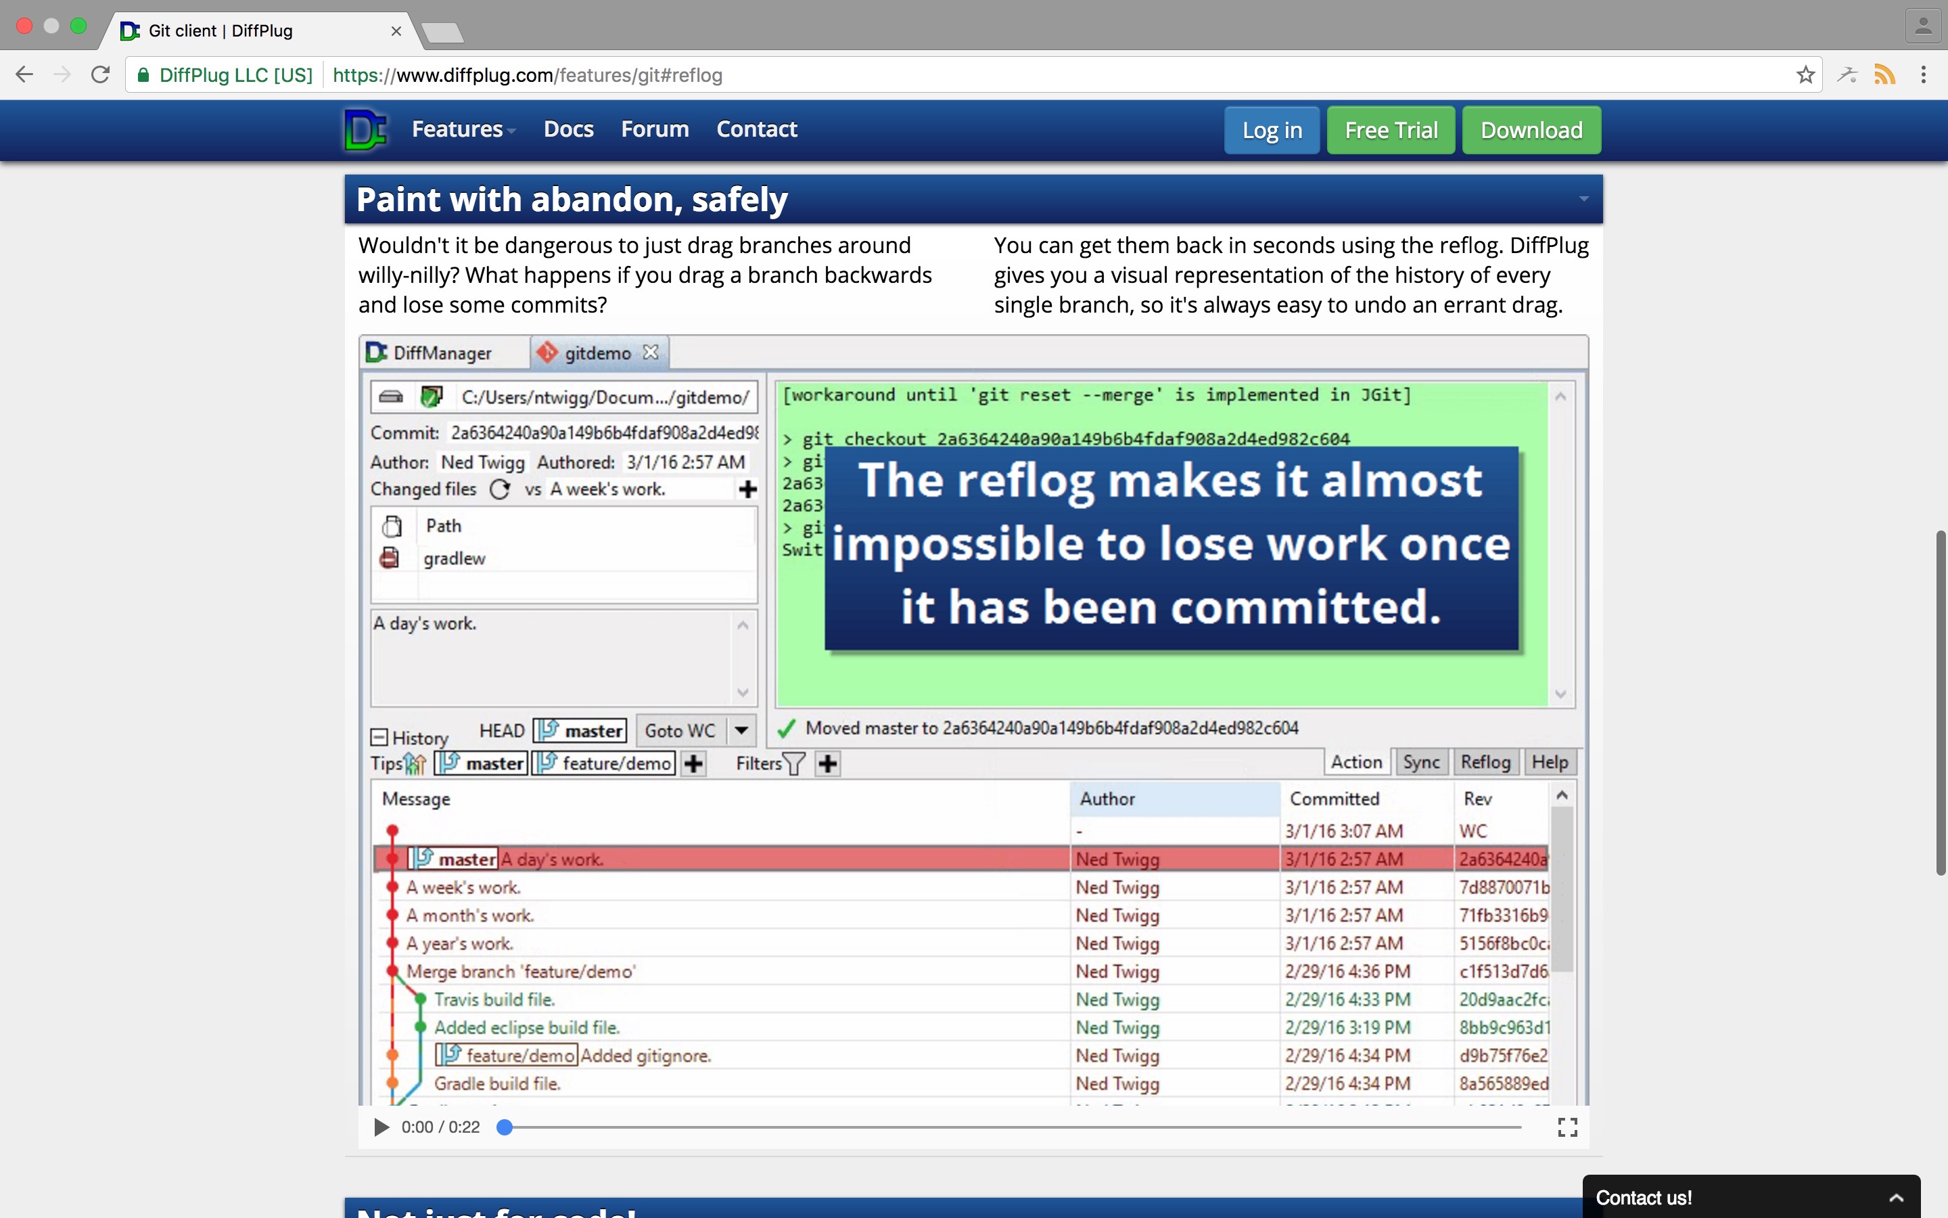Click the DiffPlug logo in navbar
This screenshot has height=1218, width=1948.
click(365, 130)
